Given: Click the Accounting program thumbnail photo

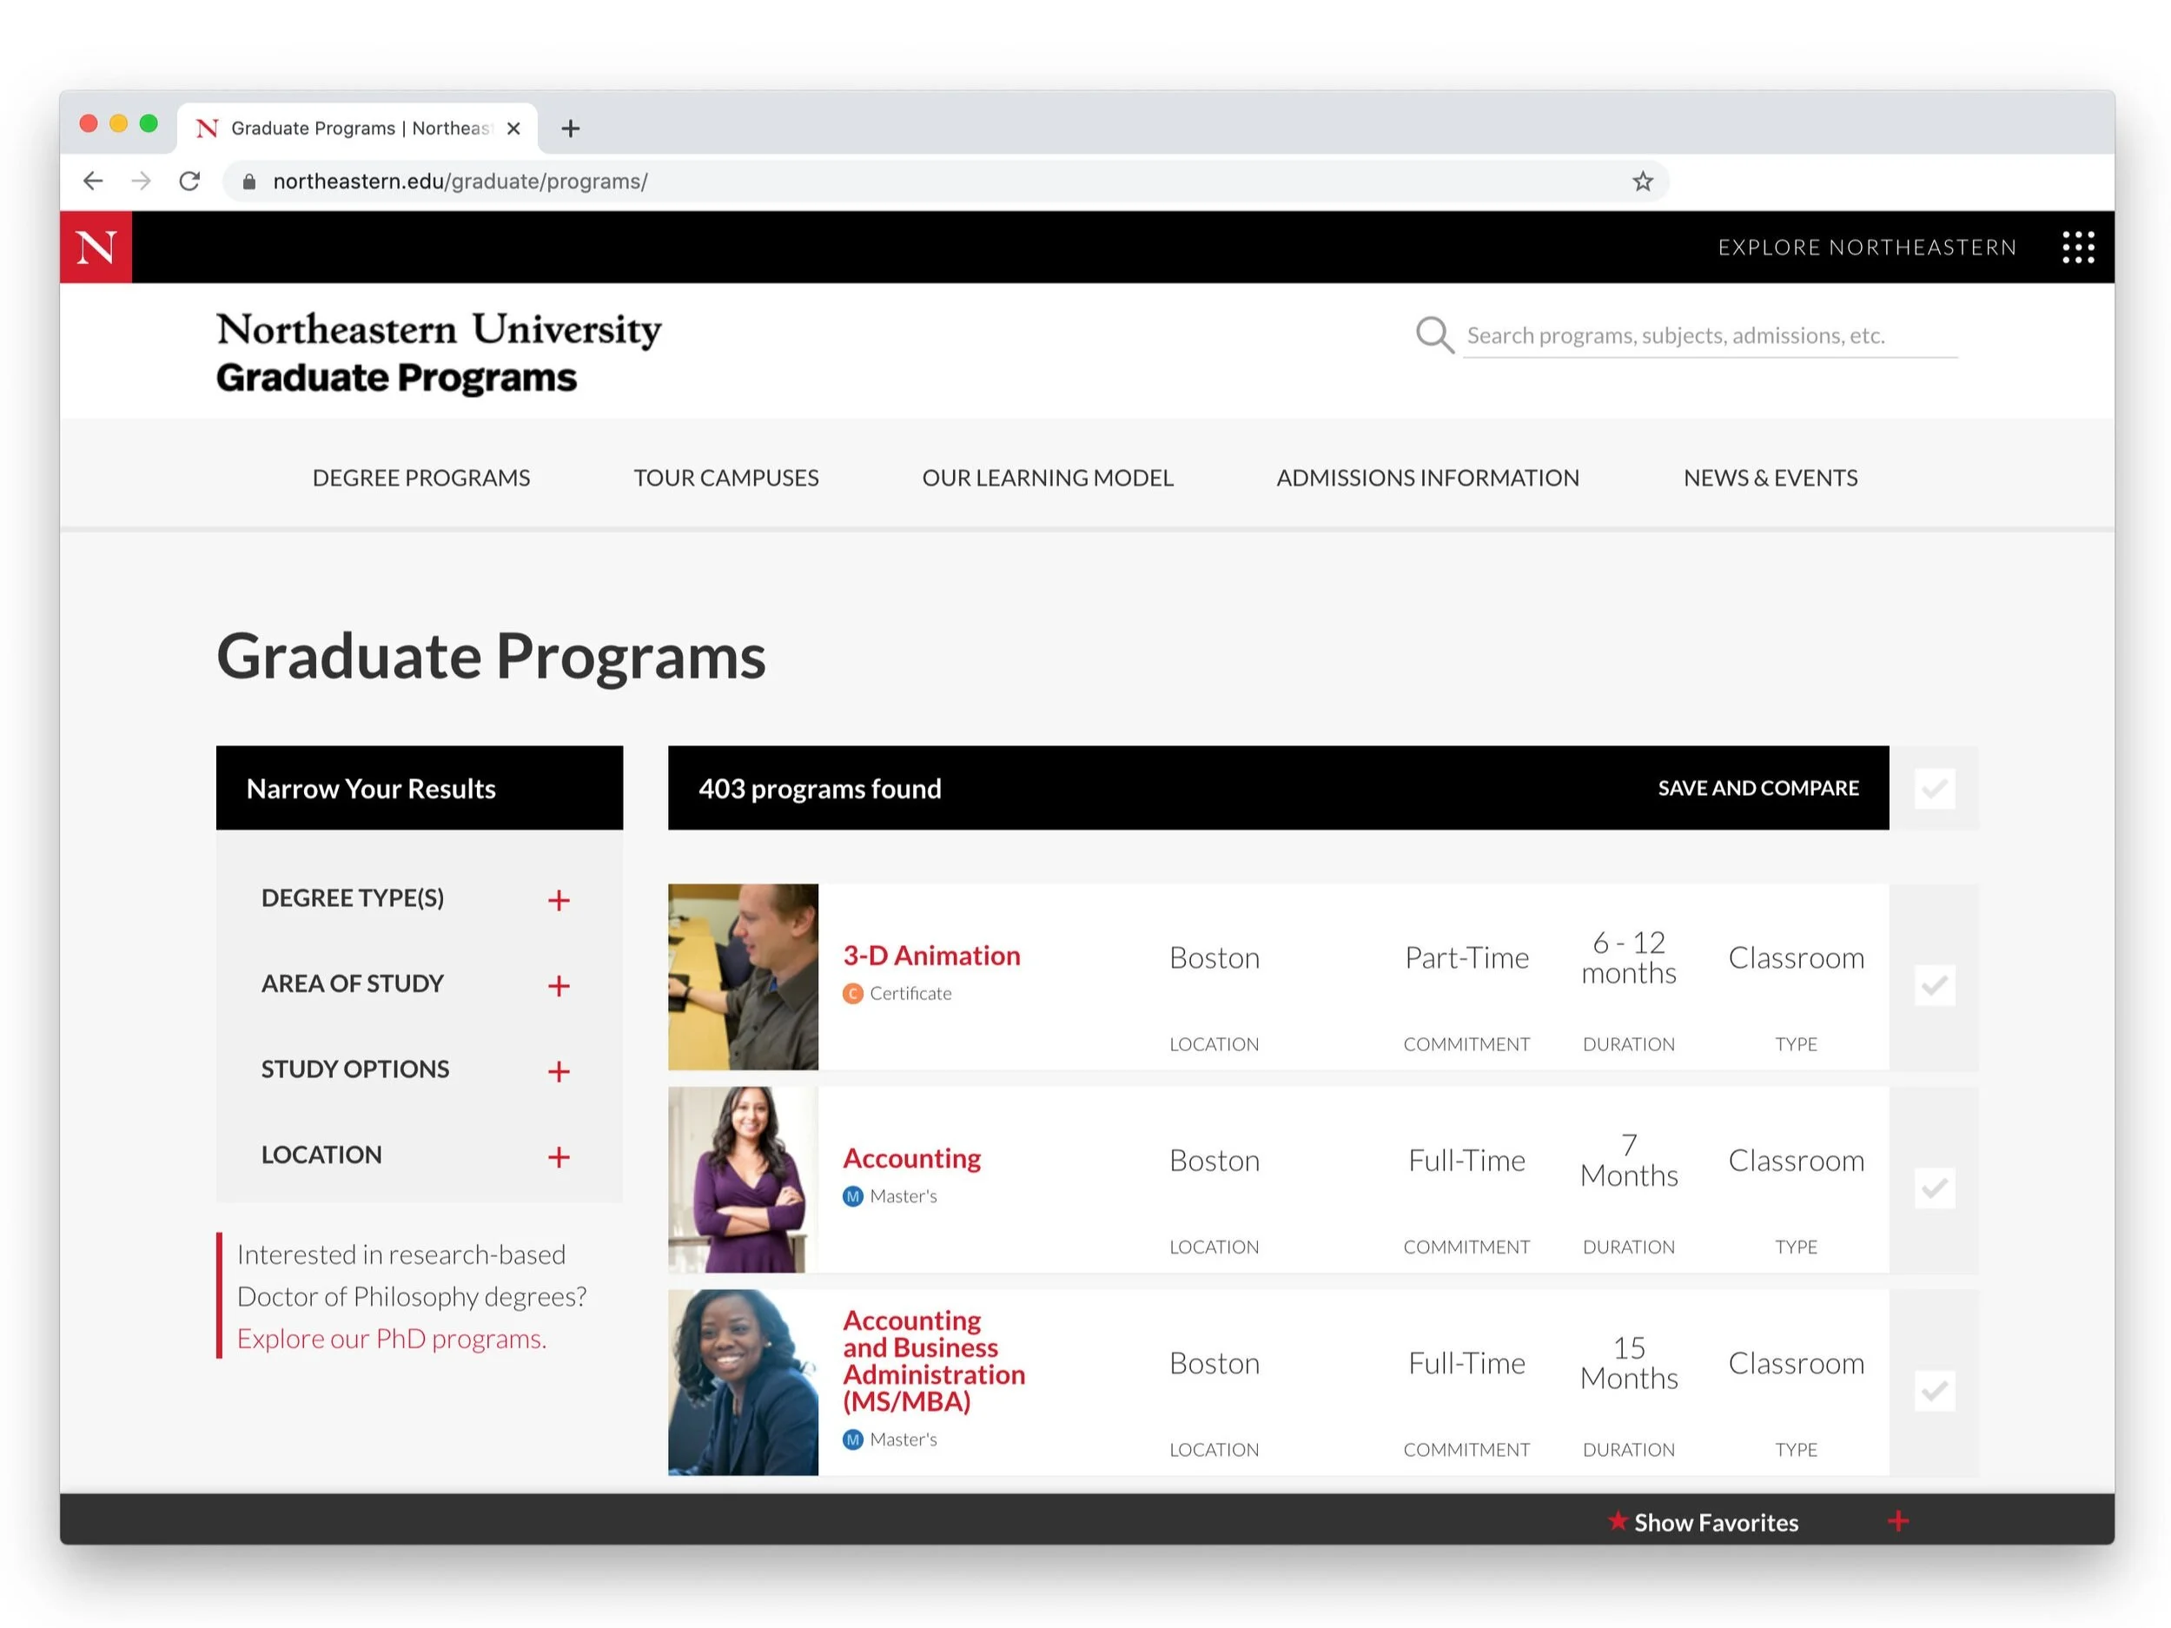Looking at the screenshot, I should click(742, 1180).
